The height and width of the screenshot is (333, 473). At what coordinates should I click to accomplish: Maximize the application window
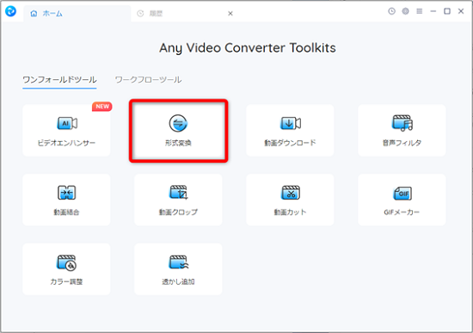click(447, 11)
